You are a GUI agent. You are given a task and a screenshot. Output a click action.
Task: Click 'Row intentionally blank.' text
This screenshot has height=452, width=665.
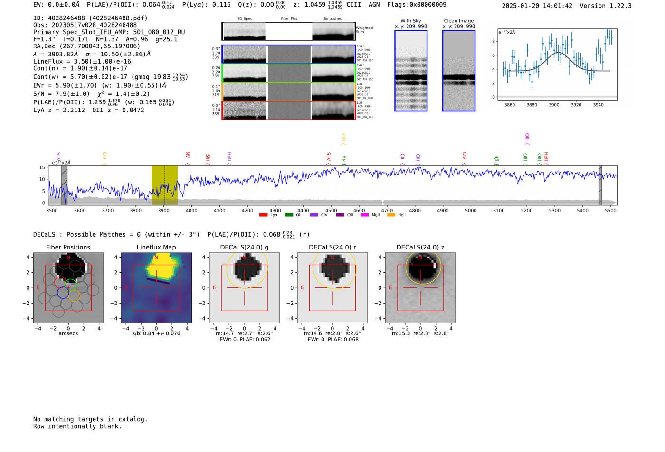point(77,426)
